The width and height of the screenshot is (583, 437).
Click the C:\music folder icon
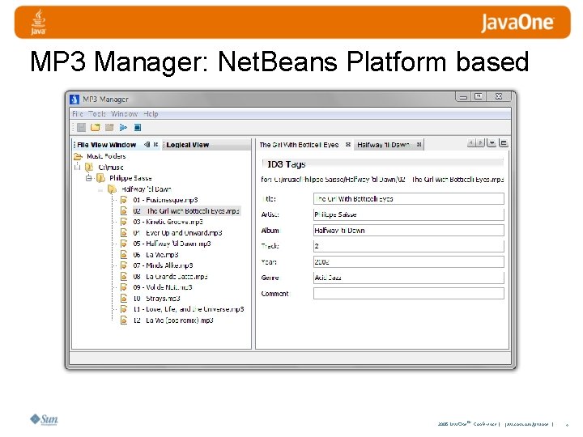pos(89,168)
